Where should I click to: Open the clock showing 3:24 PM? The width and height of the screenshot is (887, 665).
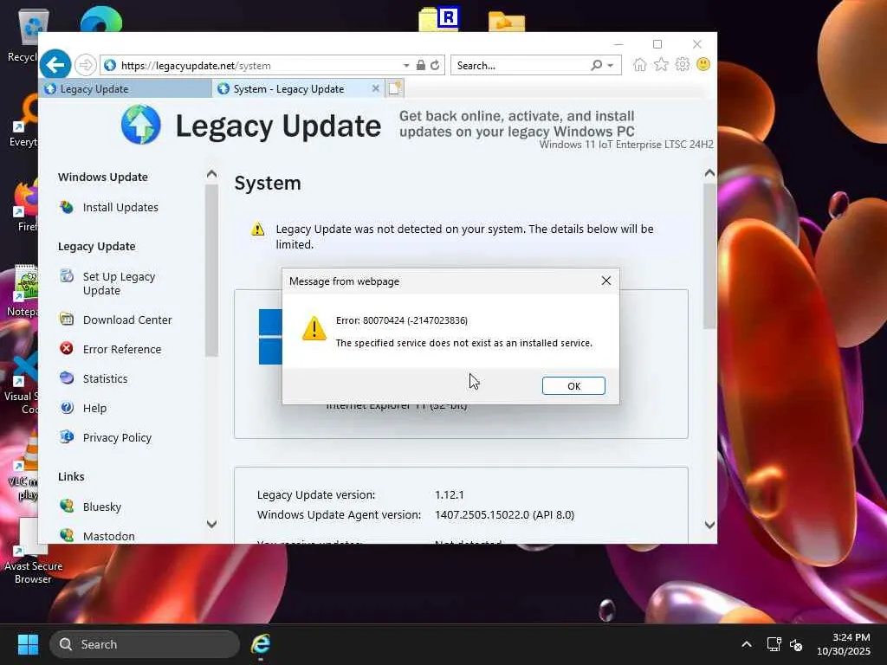click(843, 644)
